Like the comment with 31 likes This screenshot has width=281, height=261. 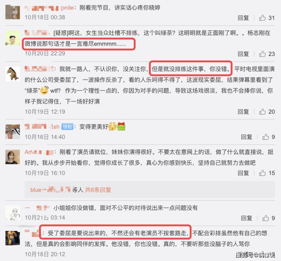(262, 18)
